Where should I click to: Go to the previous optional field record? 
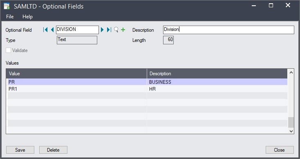click(52, 30)
